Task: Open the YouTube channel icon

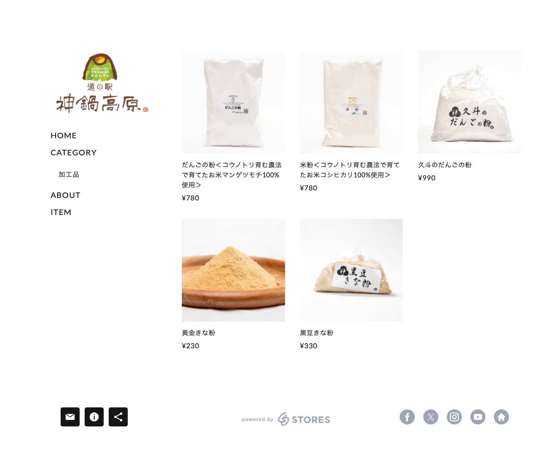Action: [478, 417]
